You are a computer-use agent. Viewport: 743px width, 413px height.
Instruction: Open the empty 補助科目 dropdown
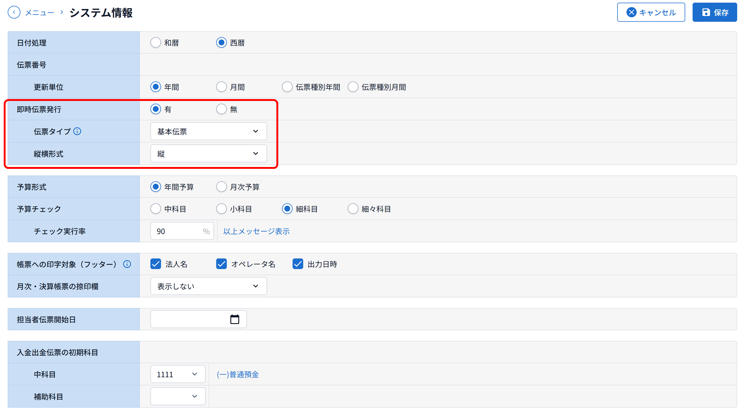(x=178, y=396)
